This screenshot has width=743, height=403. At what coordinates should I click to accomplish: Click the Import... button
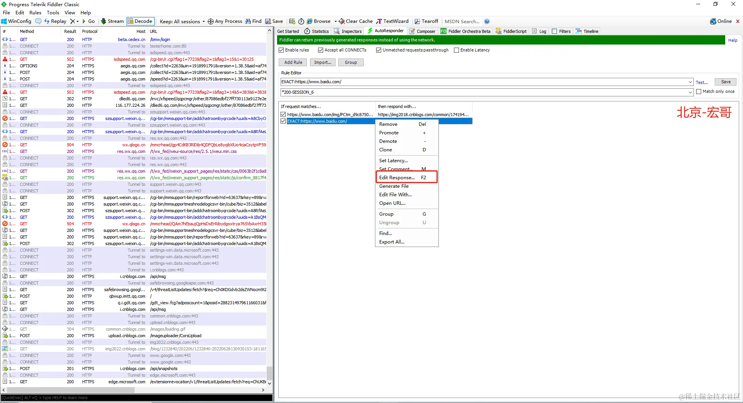point(323,62)
